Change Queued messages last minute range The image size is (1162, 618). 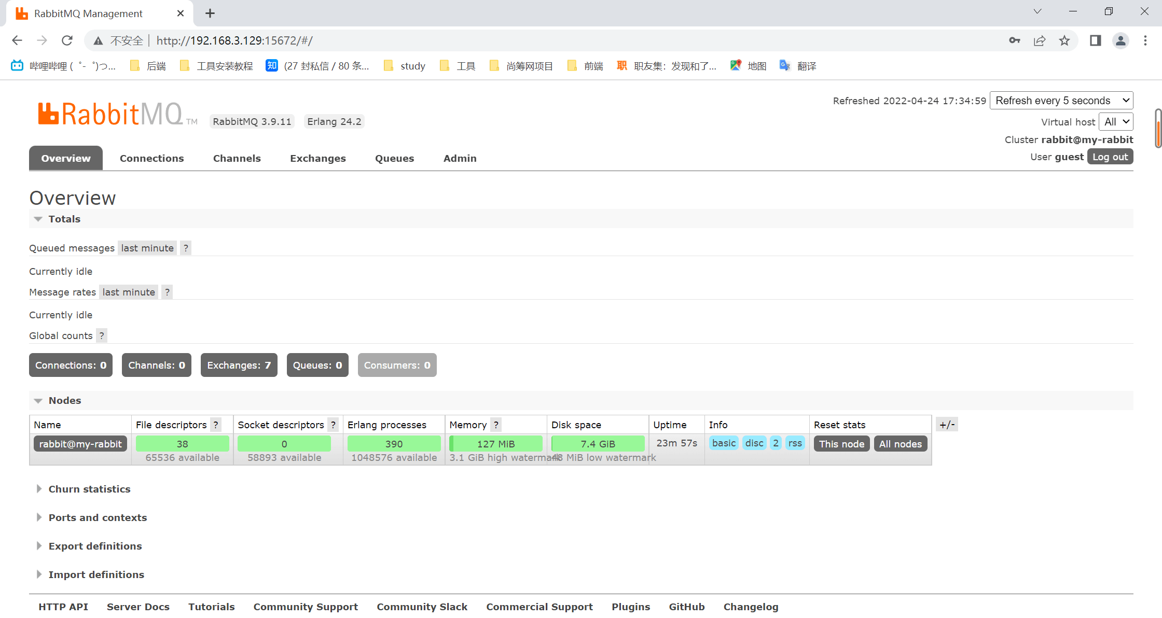pyautogui.click(x=147, y=248)
